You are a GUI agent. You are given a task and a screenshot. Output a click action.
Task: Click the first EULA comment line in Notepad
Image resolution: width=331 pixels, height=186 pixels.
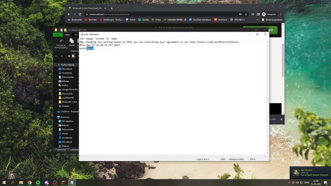click(x=160, y=42)
